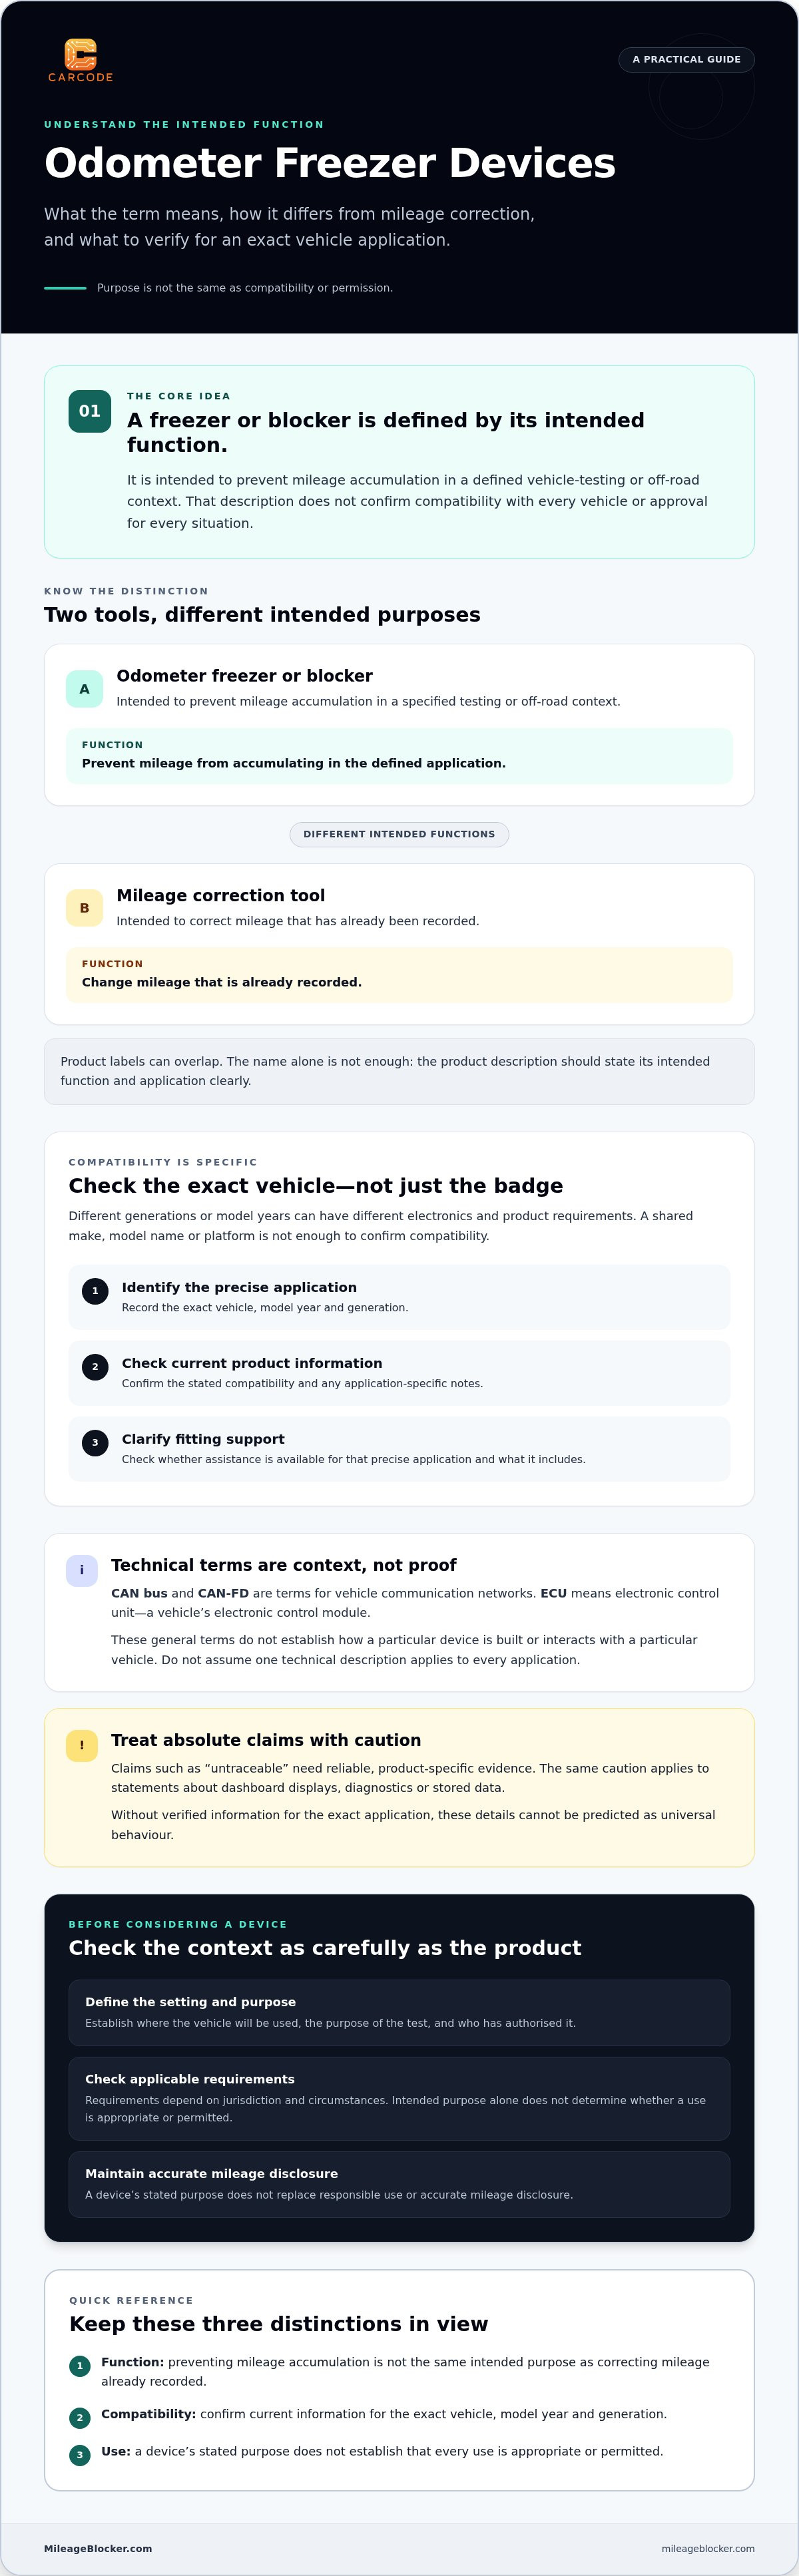Select step 1 circle beside Identify the precise application

95,1291
